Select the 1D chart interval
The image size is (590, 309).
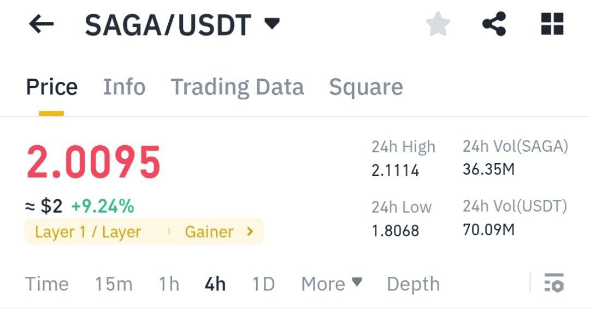pos(263,284)
